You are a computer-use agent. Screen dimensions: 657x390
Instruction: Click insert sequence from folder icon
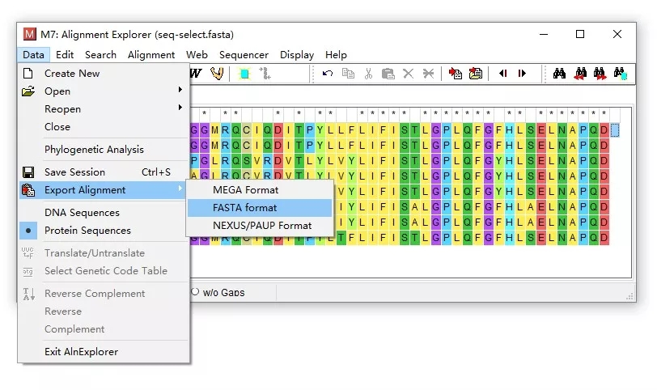pos(475,74)
